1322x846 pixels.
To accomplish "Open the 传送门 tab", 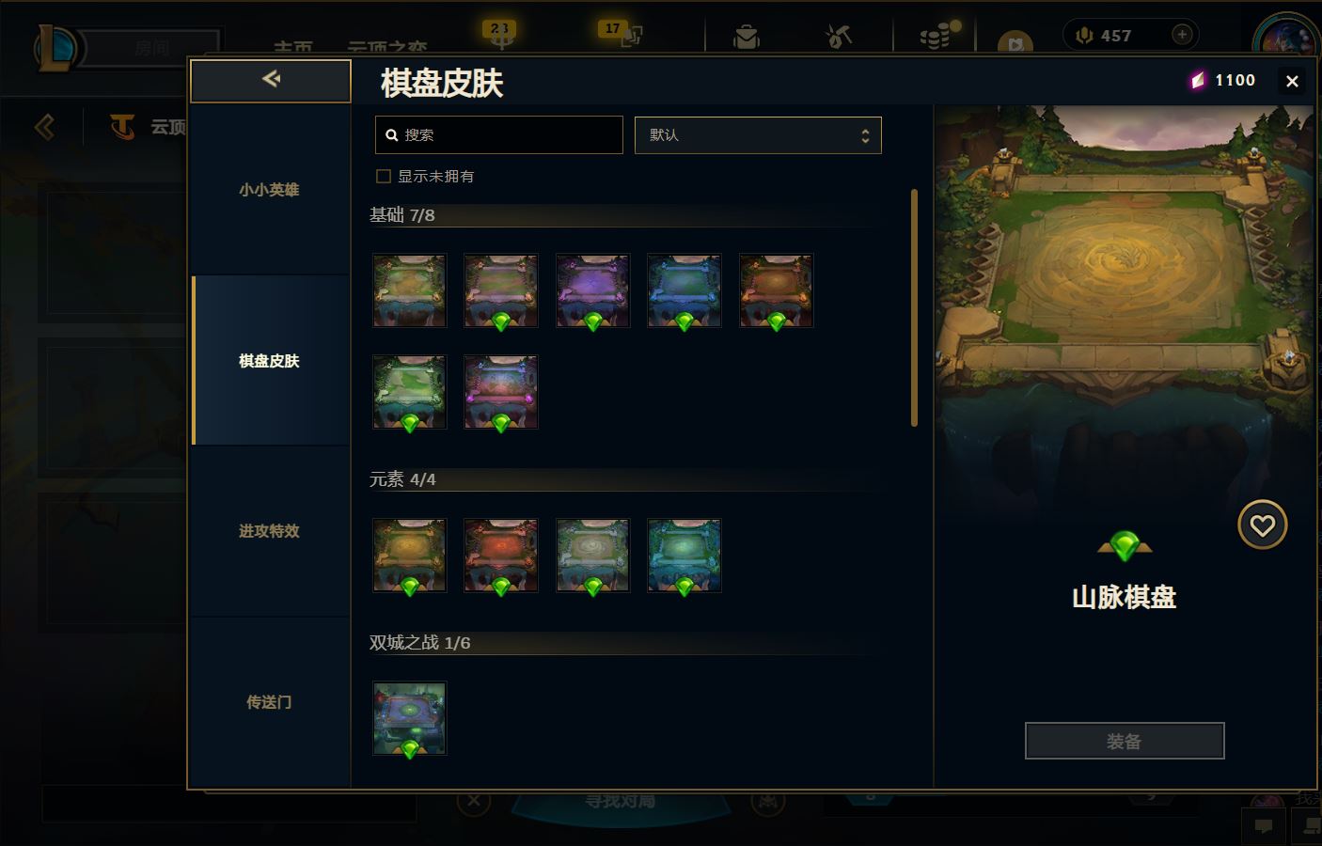I will pyautogui.click(x=270, y=702).
